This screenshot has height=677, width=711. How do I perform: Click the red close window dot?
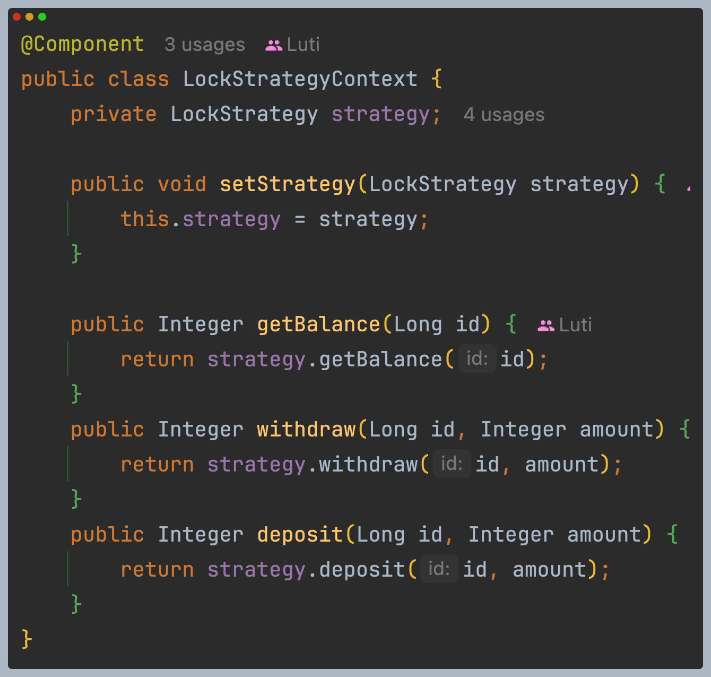point(17,17)
